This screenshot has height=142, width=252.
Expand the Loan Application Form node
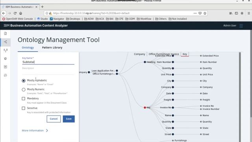coord(117,71)
